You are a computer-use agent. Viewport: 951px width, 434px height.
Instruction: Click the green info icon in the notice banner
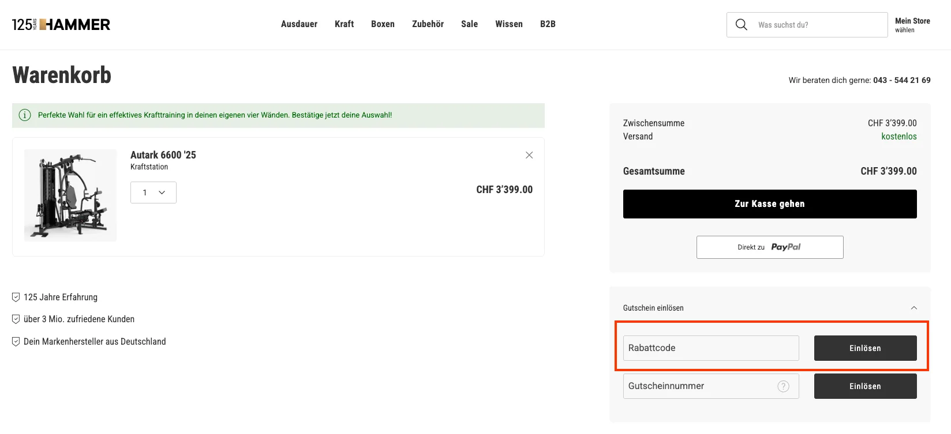point(25,115)
